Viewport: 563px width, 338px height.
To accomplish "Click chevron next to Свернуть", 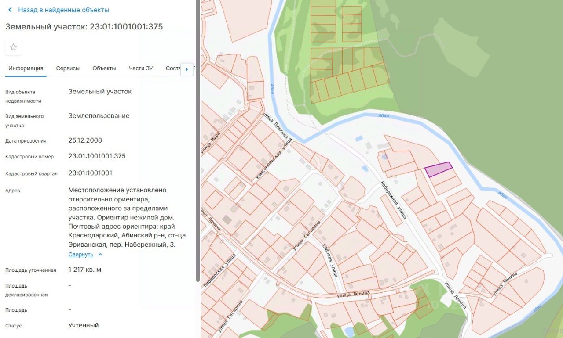I will tap(100, 255).
